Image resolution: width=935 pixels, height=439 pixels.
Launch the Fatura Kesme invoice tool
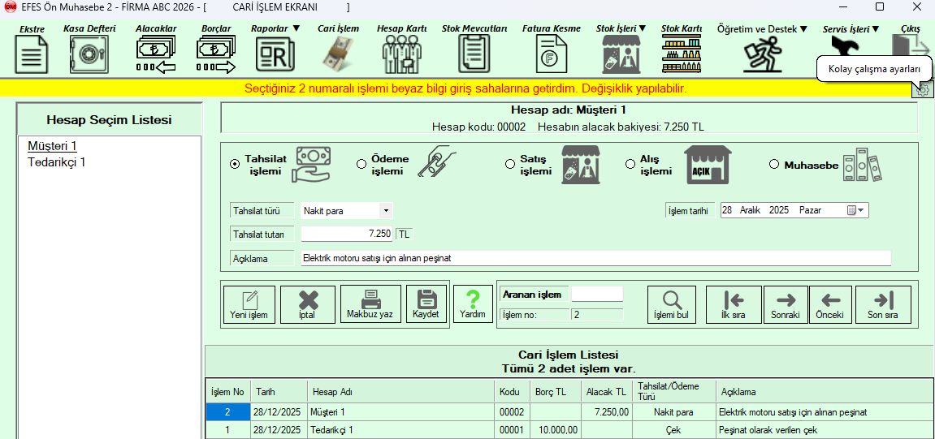(551, 54)
